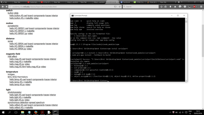The width and height of the screenshot is (204, 115).
Task: Open the site information icon in URL bar
Action: 10,7
